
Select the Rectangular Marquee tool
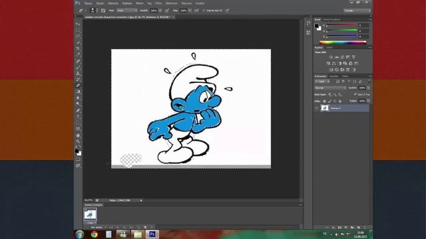click(78, 30)
